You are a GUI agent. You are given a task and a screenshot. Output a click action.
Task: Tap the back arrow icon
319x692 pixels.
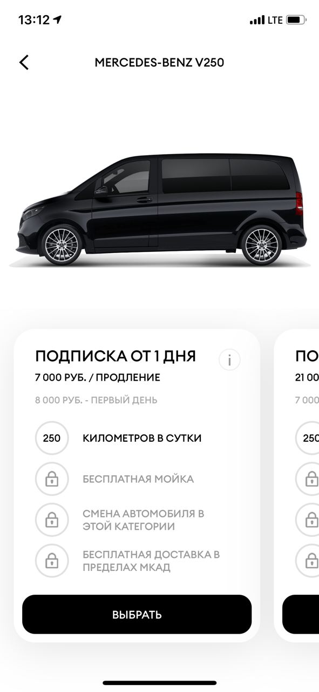24,63
